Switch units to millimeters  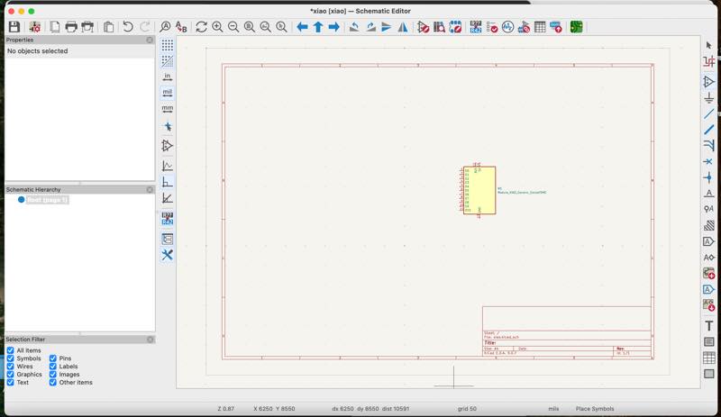[x=168, y=109]
